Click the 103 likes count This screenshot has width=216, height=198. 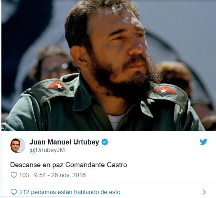click(24, 175)
